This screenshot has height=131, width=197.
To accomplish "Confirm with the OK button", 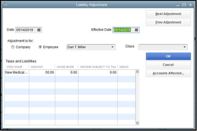I will tap(168, 56).
